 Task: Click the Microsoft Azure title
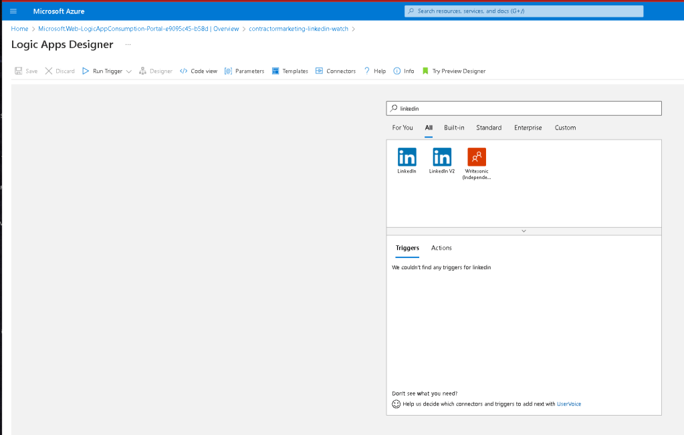pyautogui.click(x=59, y=11)
